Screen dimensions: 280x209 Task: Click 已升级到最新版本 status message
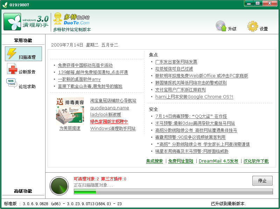[x=229, y=204]
